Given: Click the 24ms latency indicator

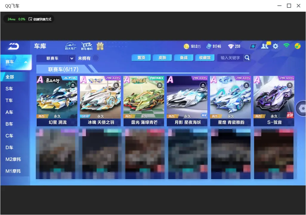Looking at the screenshot, I should (x=12, y=19).
